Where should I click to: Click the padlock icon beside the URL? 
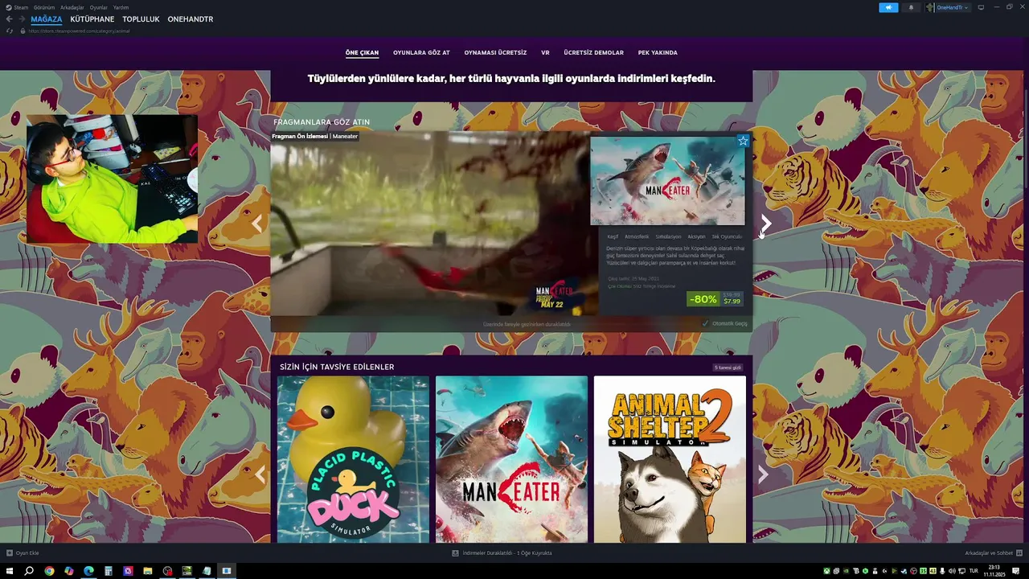pos(23,31)
